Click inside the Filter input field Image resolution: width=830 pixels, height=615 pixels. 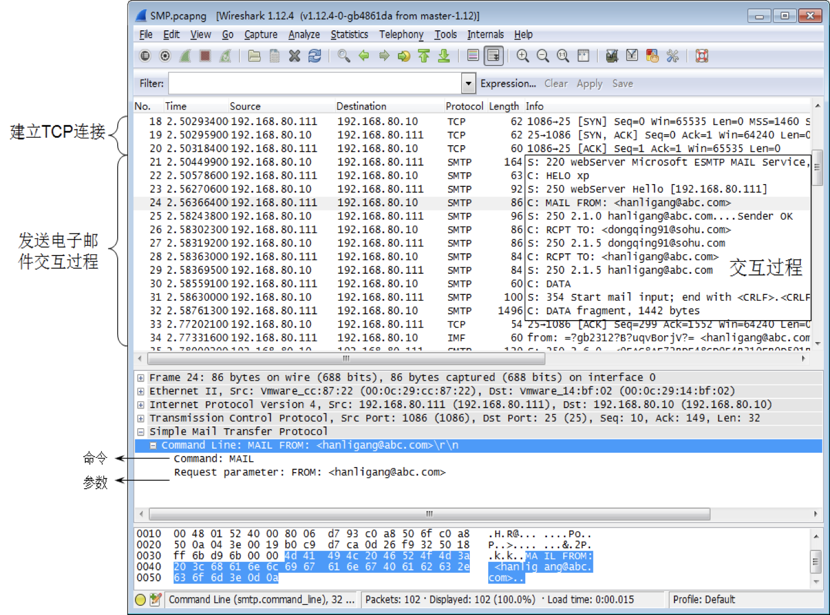(x=314, y=83)
